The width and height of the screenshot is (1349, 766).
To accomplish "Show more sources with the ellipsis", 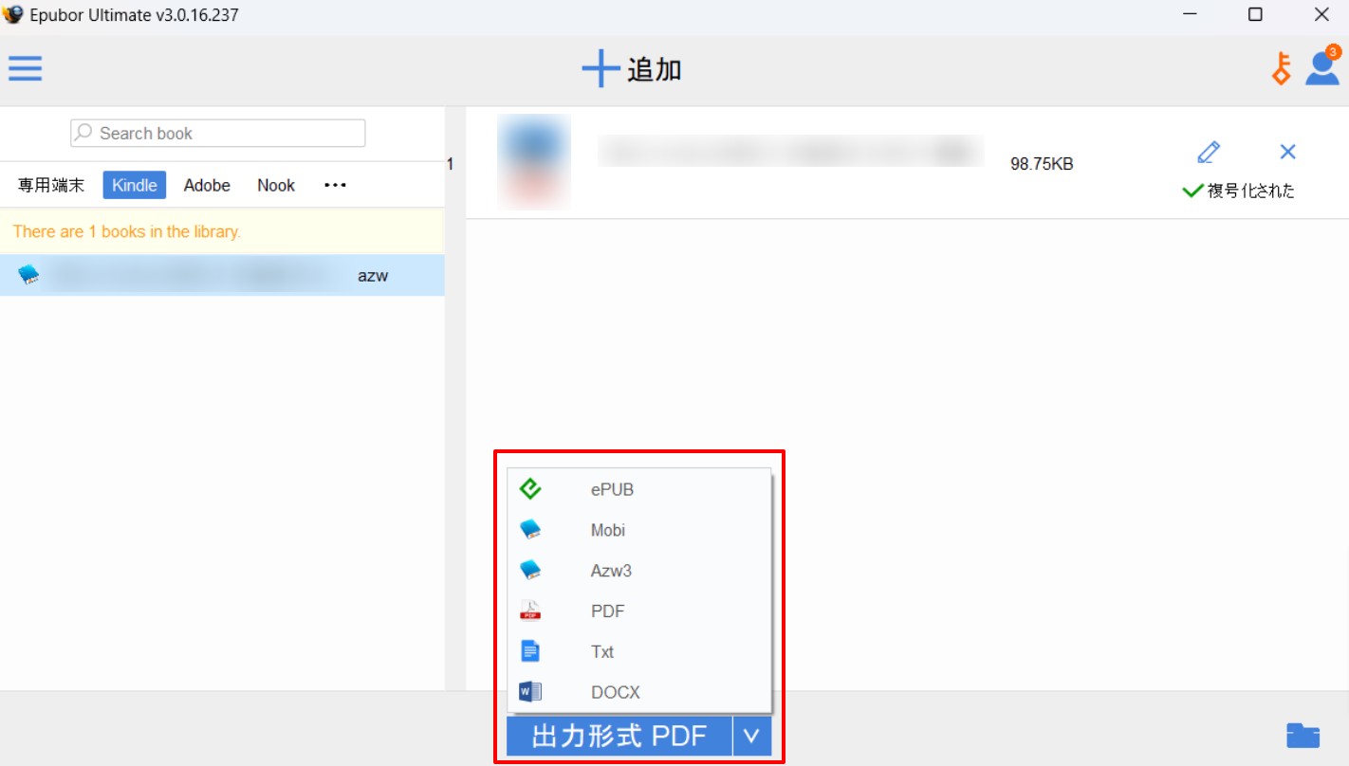I will point(335,185).
